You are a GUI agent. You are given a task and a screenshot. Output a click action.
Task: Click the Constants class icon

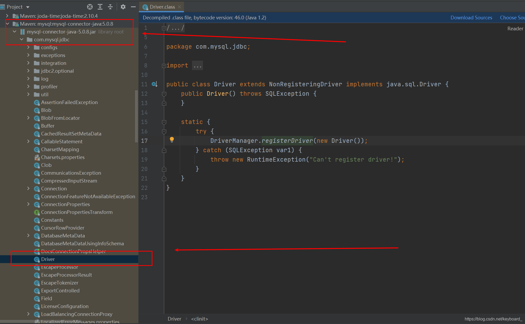coord(37,220)
